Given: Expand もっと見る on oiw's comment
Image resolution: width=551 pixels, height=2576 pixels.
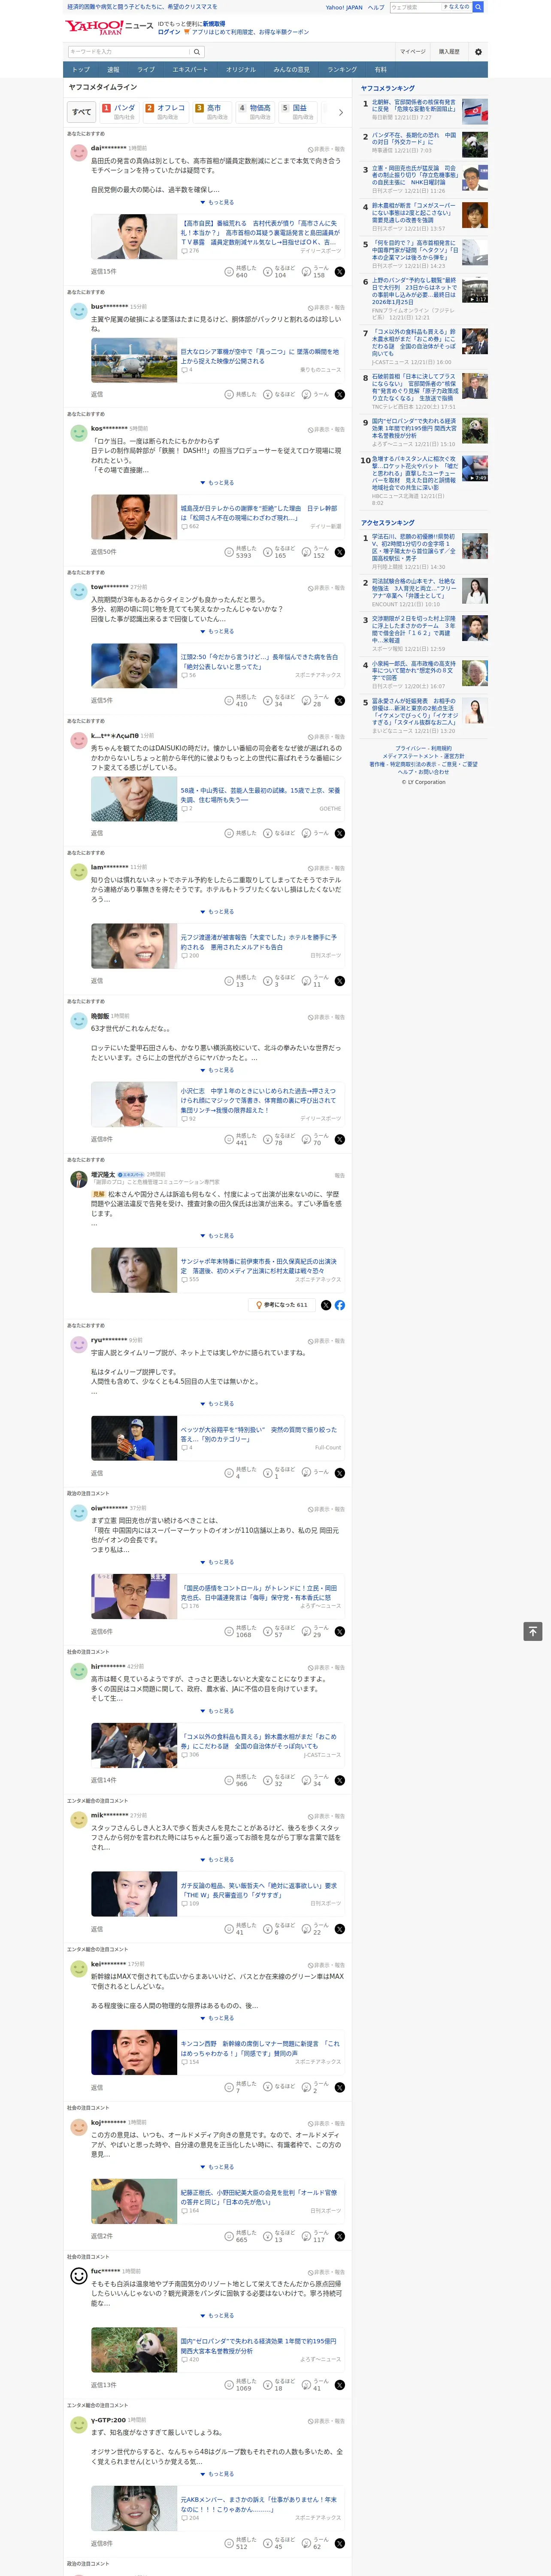Looking at the screenshot, I should pos(217,1562).
